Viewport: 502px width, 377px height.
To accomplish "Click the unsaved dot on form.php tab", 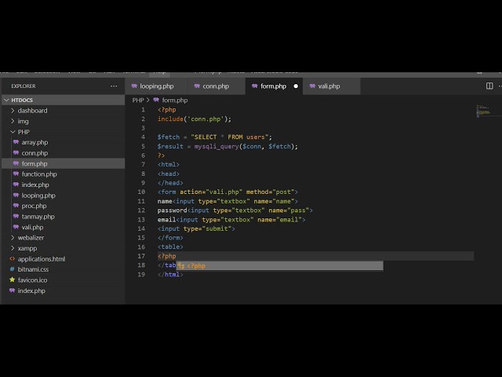I will (296, 86).
